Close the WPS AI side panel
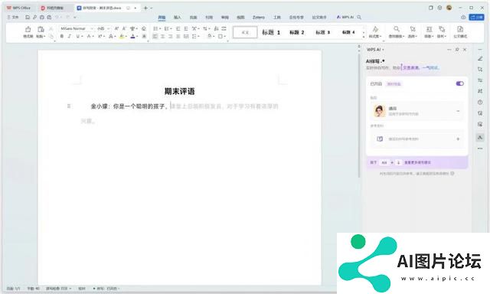The width and height of the screenshot is (490, 294). (465, 50)
